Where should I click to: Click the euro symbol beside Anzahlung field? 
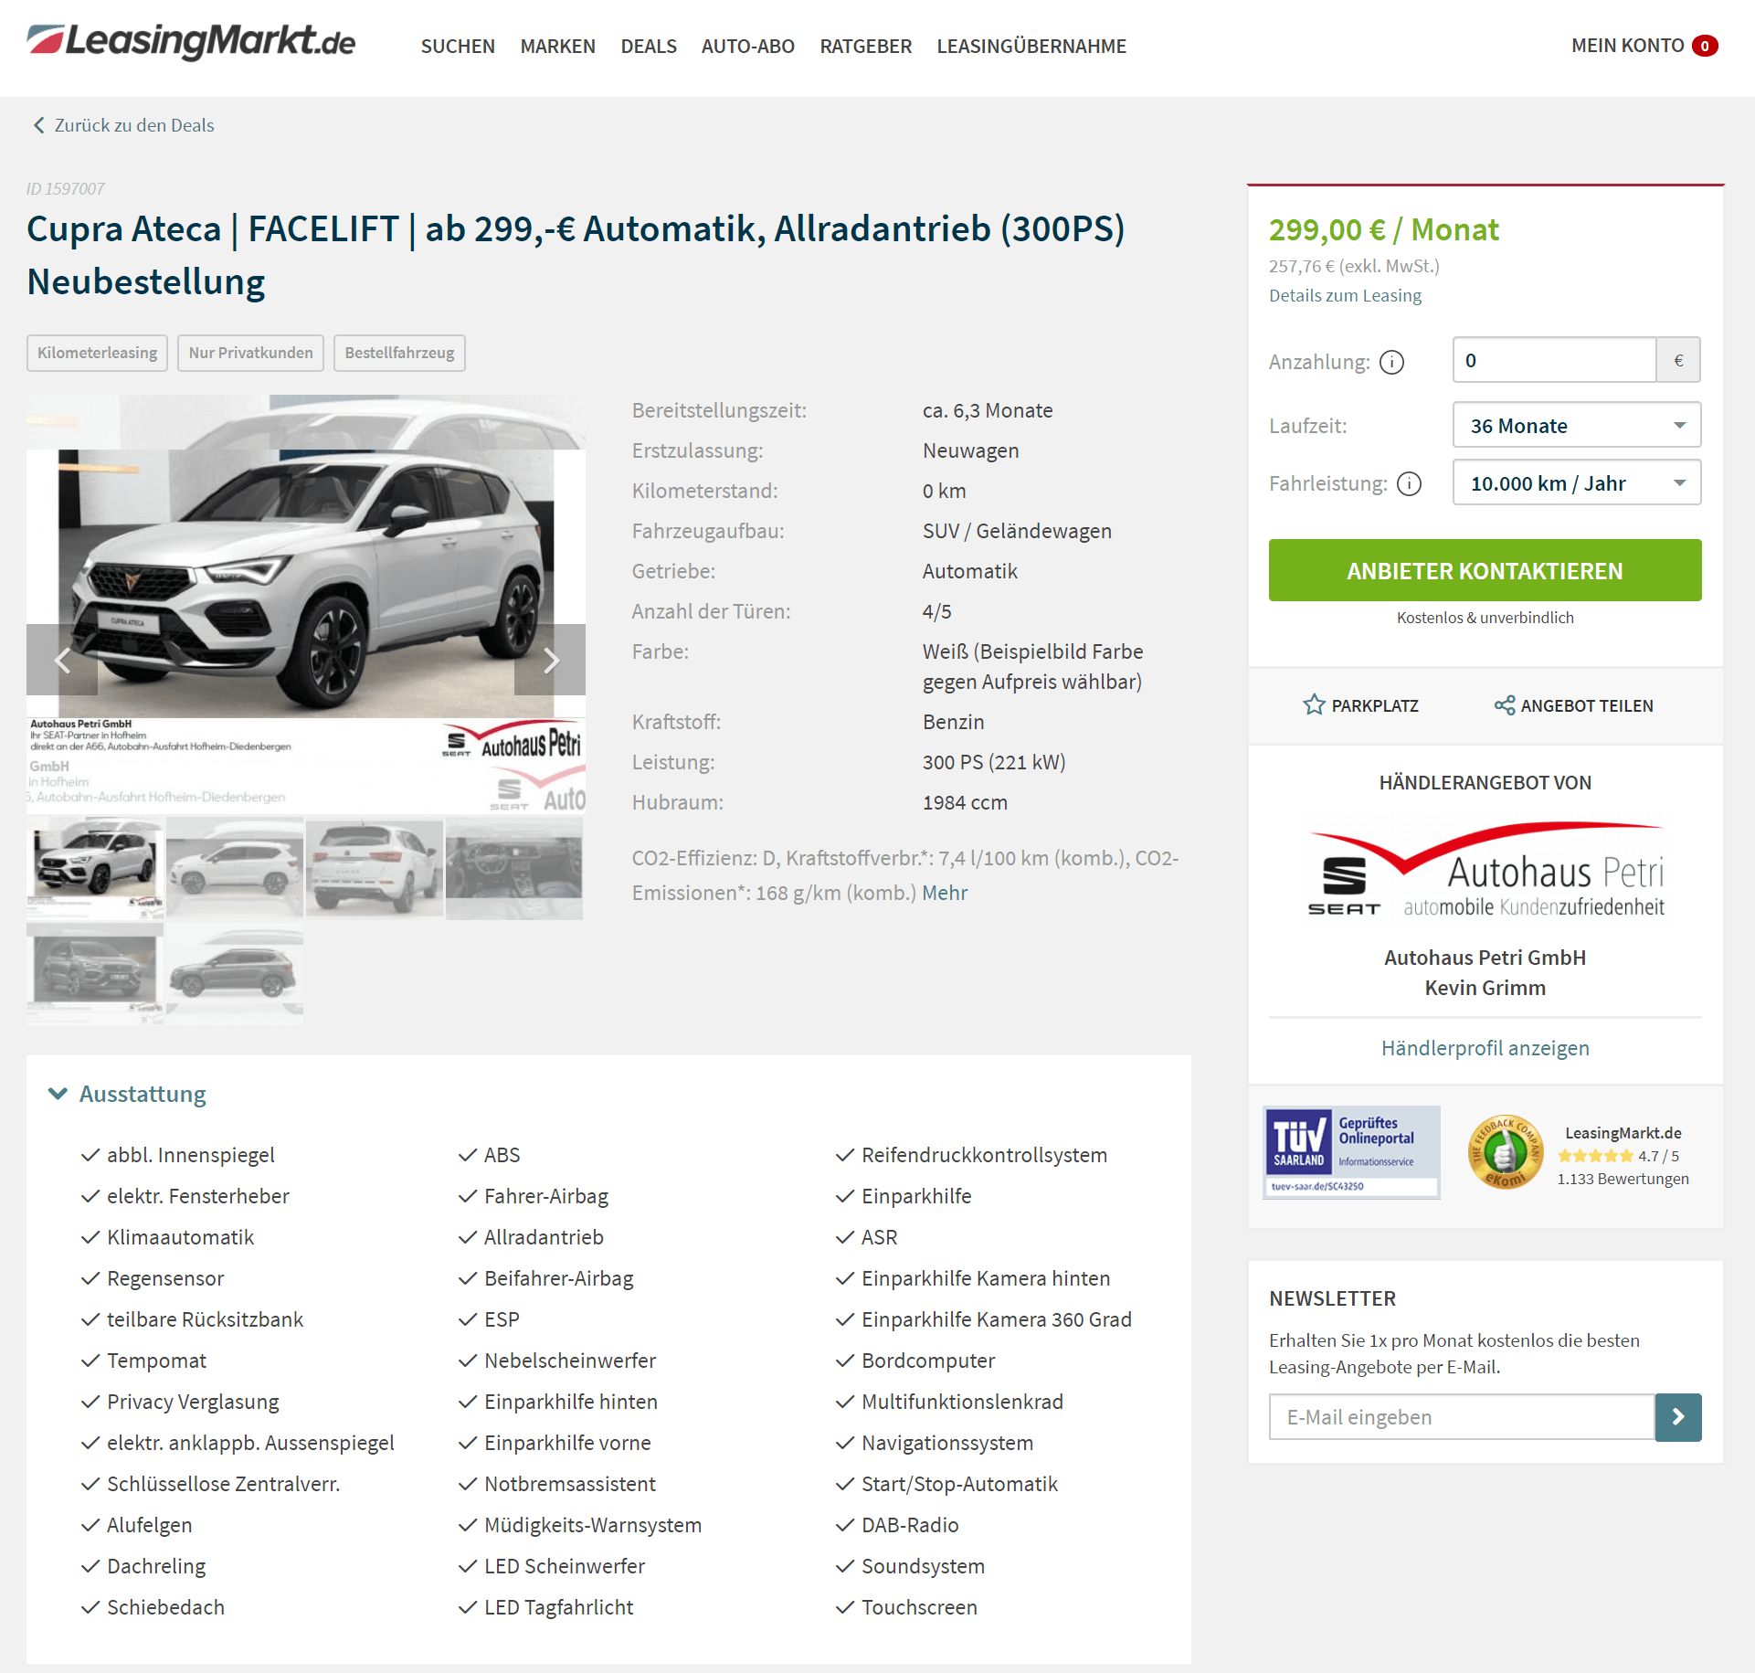1678,360
